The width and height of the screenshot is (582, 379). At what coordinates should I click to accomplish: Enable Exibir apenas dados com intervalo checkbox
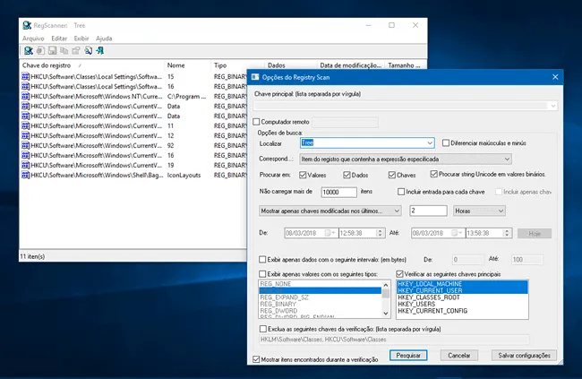click(262, 259)
